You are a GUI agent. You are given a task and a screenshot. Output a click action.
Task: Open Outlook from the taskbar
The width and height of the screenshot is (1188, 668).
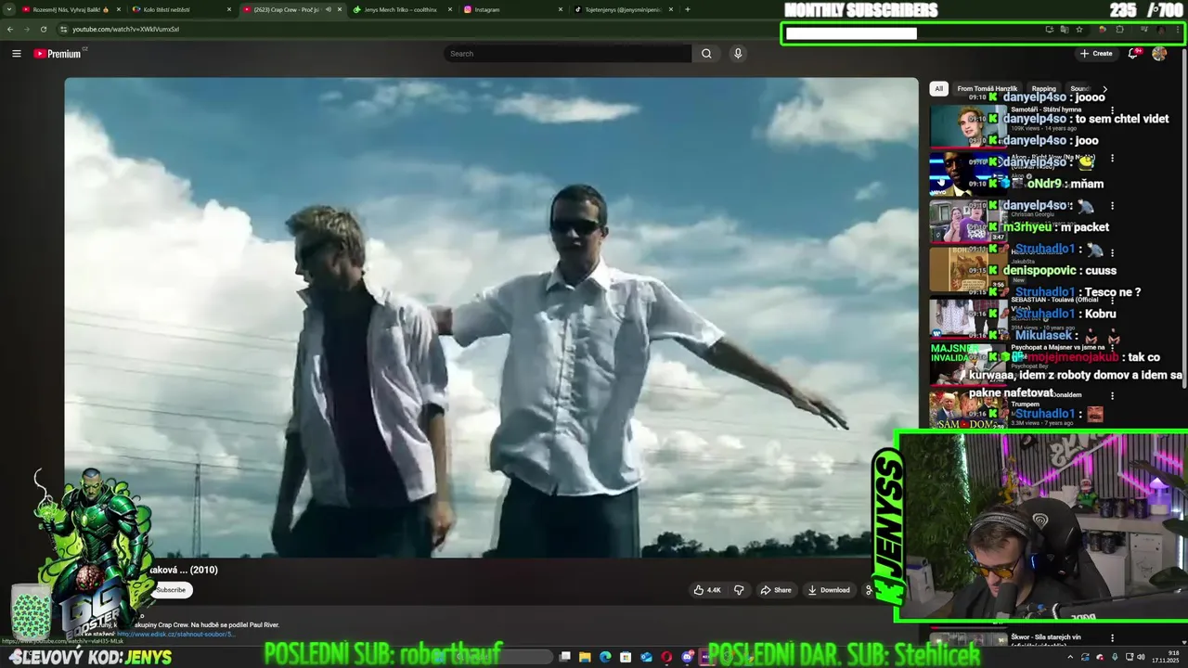tap(646, 657)
